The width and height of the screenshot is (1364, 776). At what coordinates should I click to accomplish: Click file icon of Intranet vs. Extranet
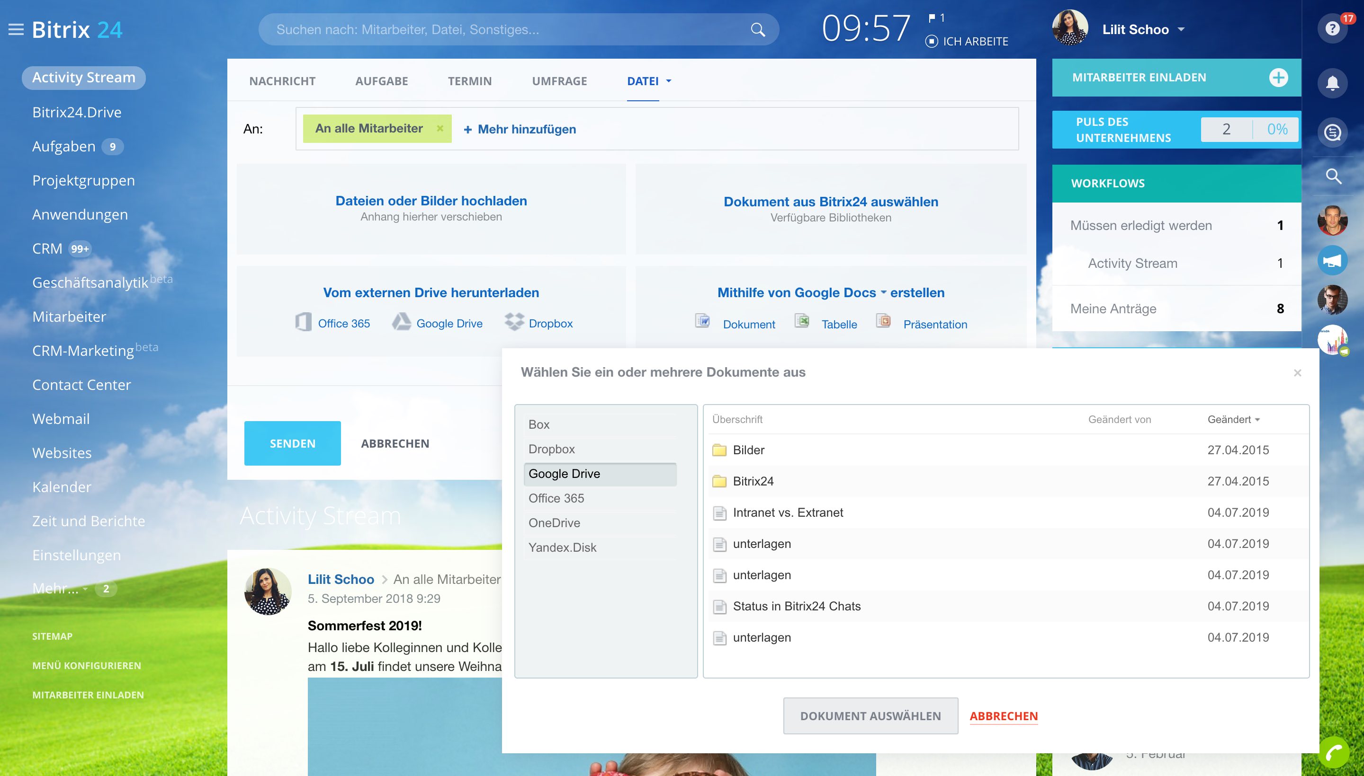point(719,513)
